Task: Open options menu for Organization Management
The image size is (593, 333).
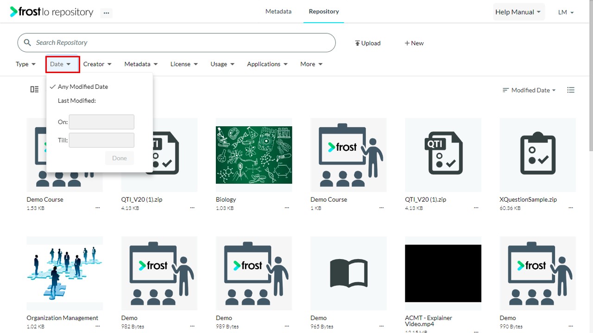Action: pyautogui.click(x=98, y=327)
